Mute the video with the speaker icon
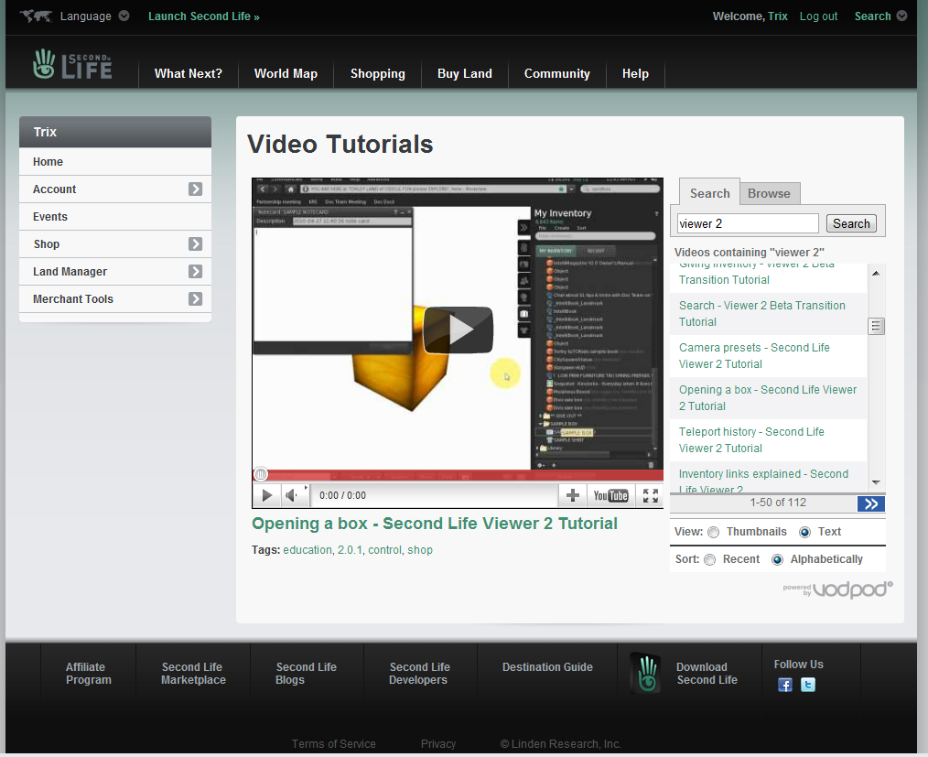Screen dimensions: 928x757 pyautogui.click(x=292, y=495)
